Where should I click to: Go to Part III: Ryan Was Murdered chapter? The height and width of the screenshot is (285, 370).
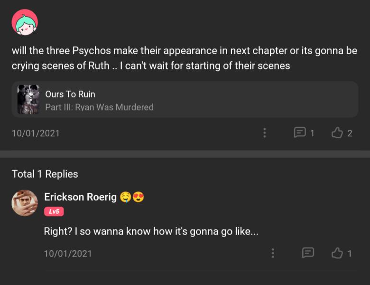[99, 107]
